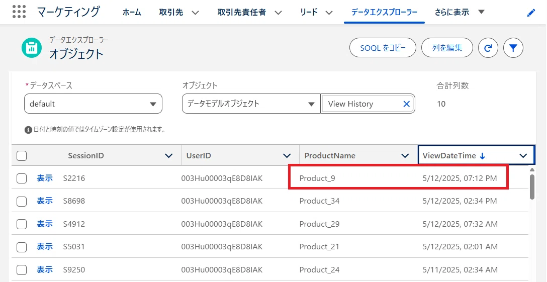Click the 5/11/2025, 02:34 AM cell
Image resolution: width=547 pixels, height=282 pixels.
point(460,270)
